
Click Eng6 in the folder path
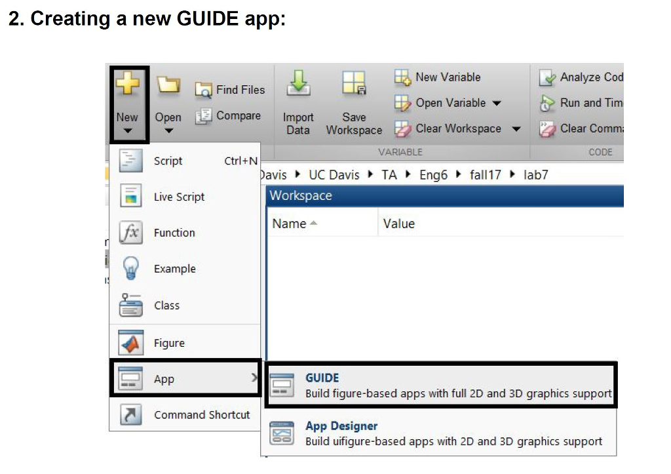coord(433,174)
